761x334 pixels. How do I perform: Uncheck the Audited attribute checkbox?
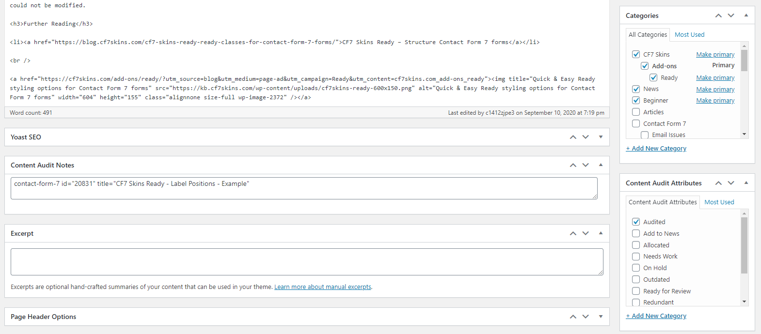coord(636,222)
